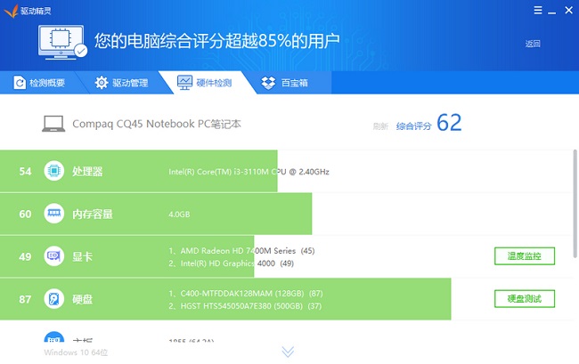Click the computer chip monitor icon
Viewport: 579px width, 364px height.
point(62,42)
